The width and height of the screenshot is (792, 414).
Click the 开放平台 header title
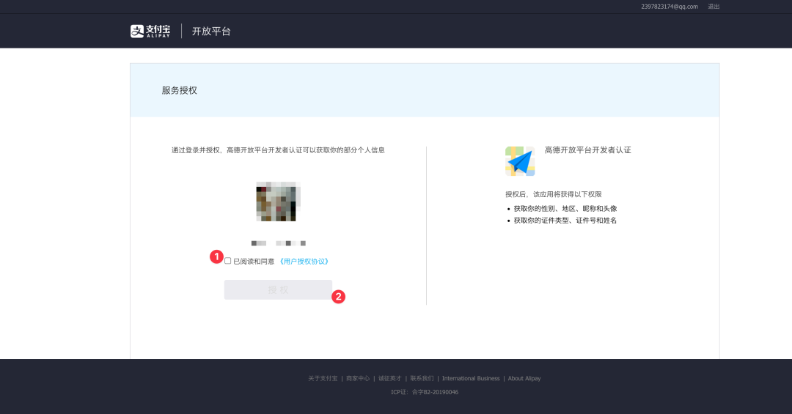[211, 32]
